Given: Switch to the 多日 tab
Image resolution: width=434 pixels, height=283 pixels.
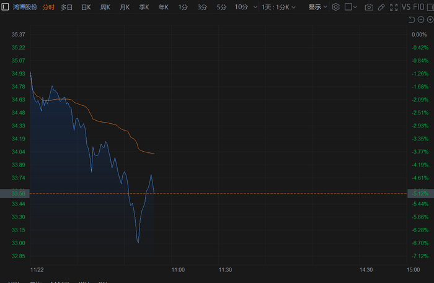Looking at the screenshot, I should pyautogui.click(x=66, y=7).
